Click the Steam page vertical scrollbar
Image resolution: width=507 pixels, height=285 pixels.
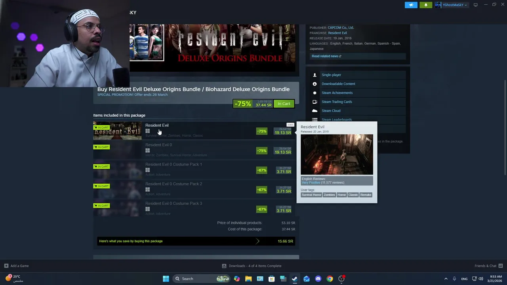tap(505, 127)
